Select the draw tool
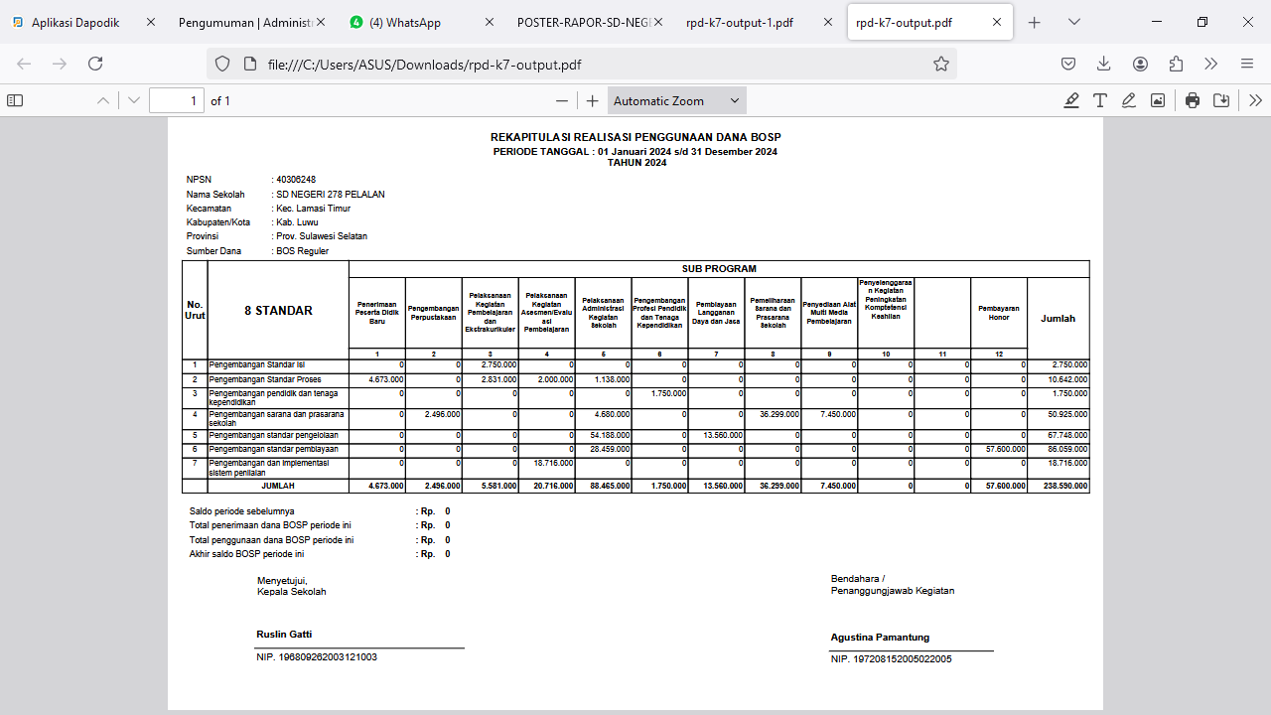The width and height of the screenshot is (1271, 715). coord(1129,100)
